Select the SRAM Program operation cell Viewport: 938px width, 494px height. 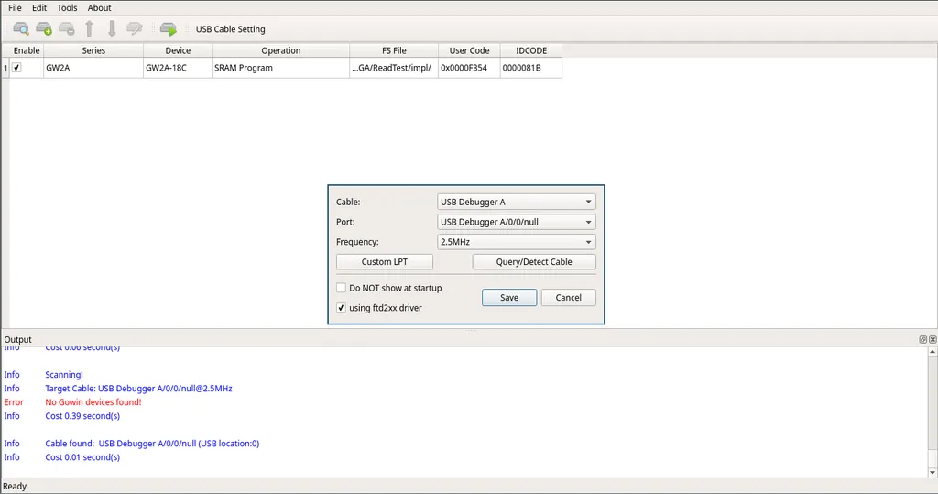pos(280,68)
